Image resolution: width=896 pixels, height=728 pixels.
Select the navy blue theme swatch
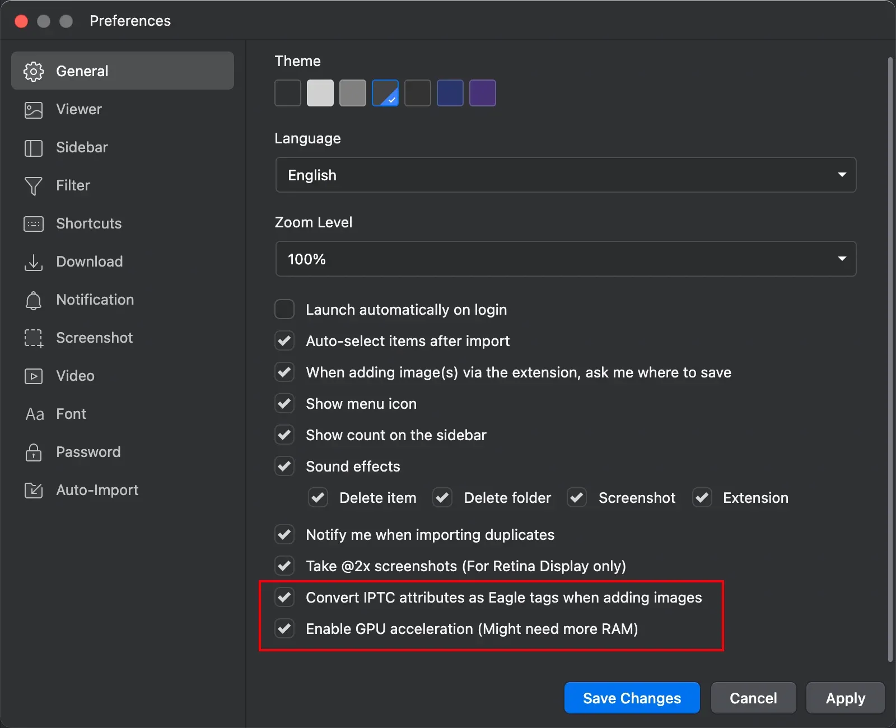450,93
